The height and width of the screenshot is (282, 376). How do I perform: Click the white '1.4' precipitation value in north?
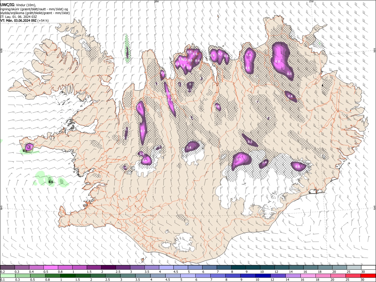tap(249, 55)
